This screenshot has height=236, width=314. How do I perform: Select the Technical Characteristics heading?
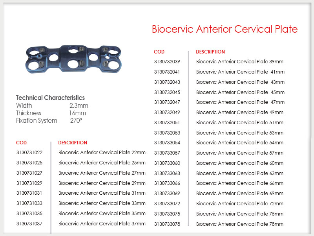[50, 98]
